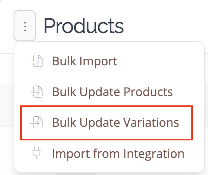Screen dimensions: 208x175
Task: Click the plug icon for integration import
Action: point(36,153)
